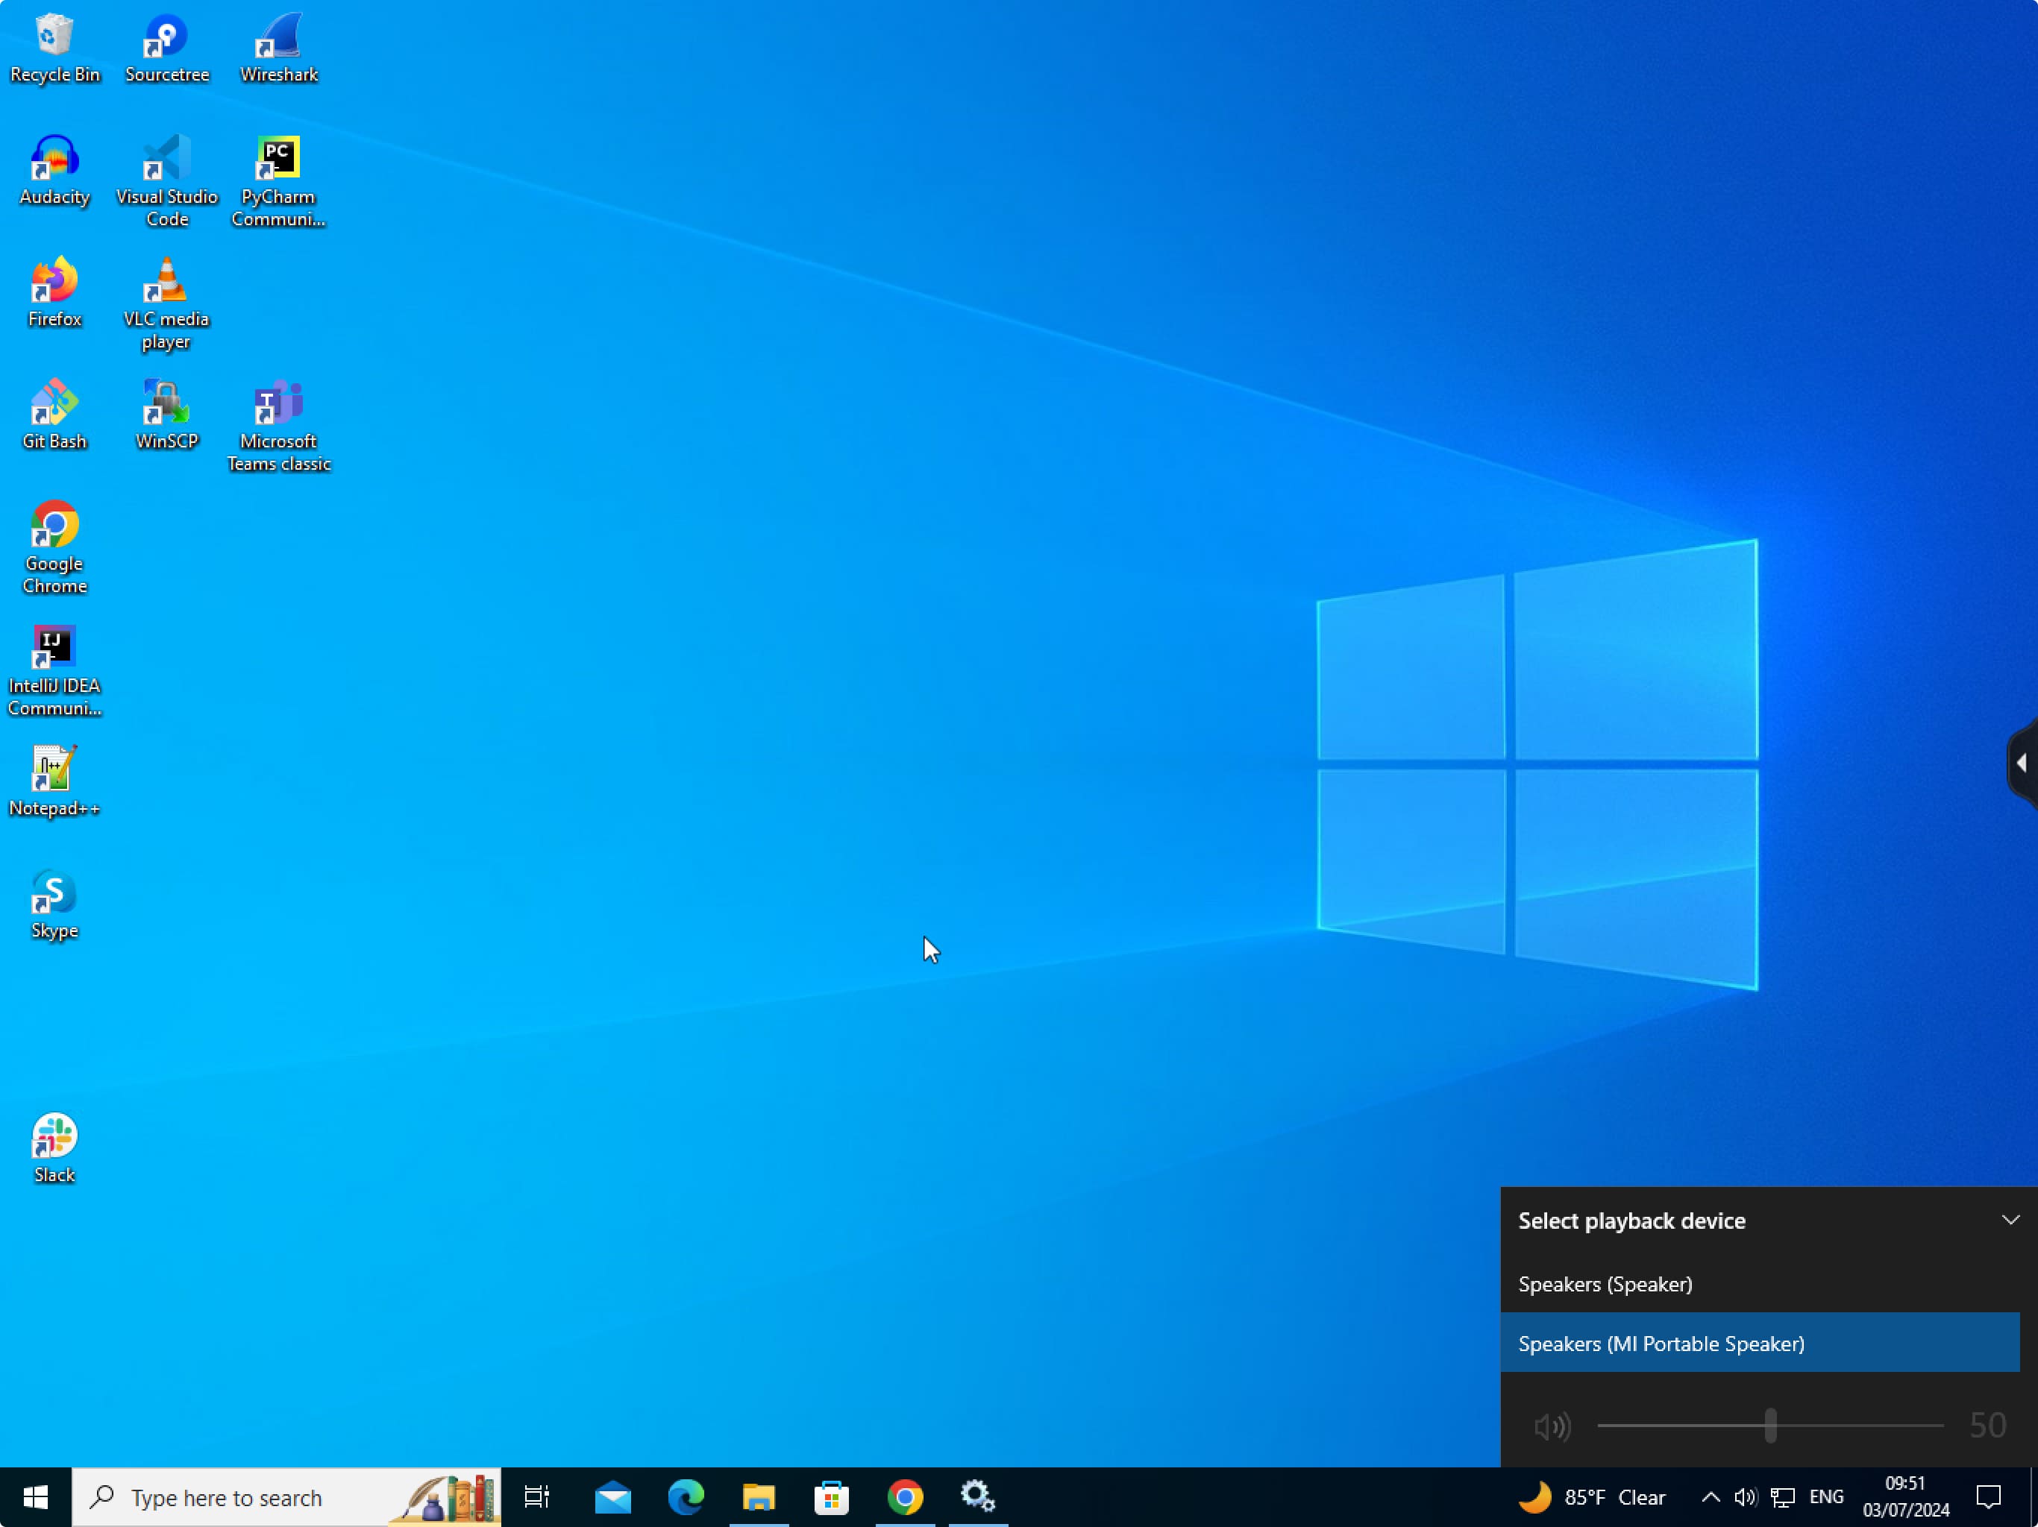2038x1527 pixels.
Task: Select the WinSCP desktop icon
Action: [x=167, y=415]
